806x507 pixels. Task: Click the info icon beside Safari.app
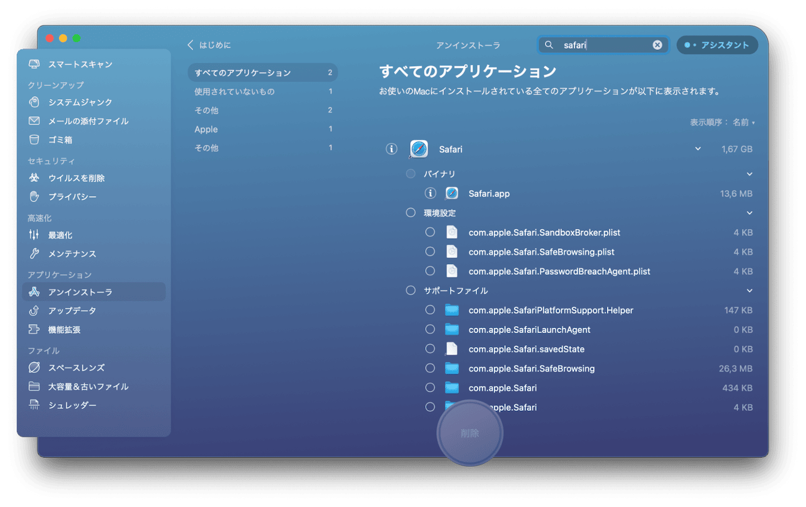(x=430, y=194)
